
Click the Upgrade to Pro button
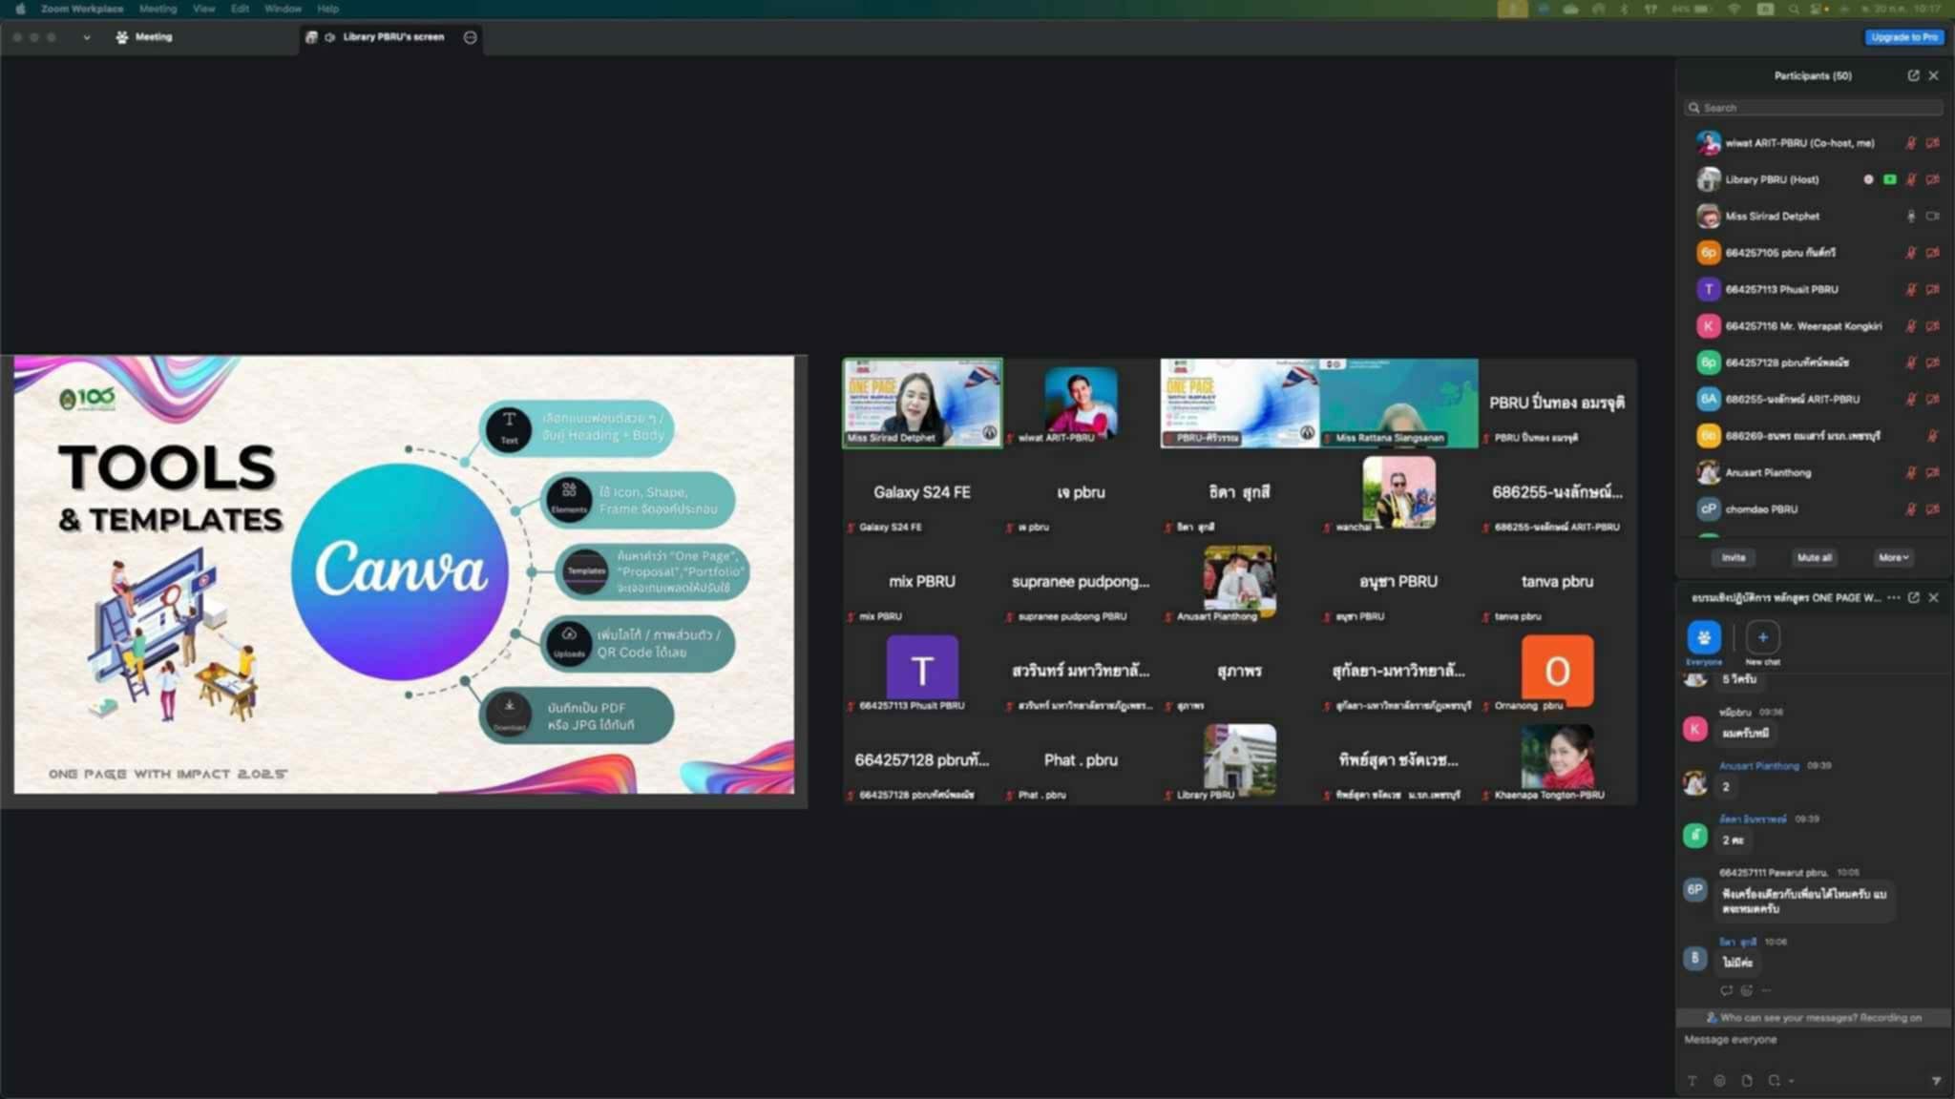(1903, 37)
